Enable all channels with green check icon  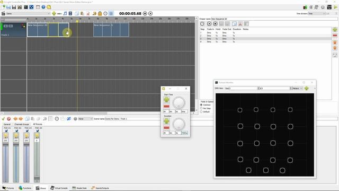(x=3, y=119)
